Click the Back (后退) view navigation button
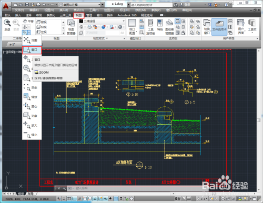The height and width of the screenshot is (203, 263). [x=7, y=25]
